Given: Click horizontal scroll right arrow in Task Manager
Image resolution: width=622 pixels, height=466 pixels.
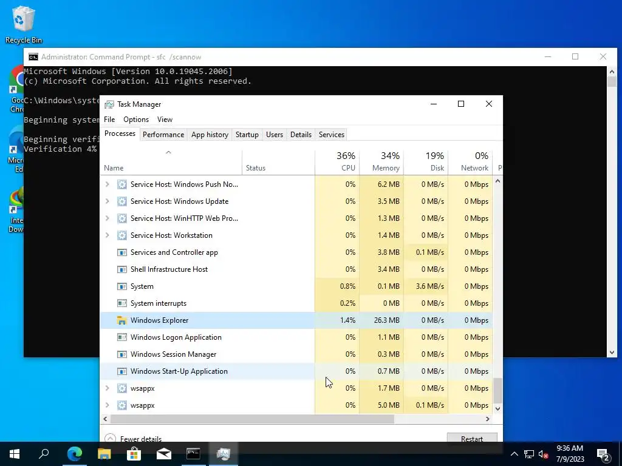Looking at the screenshot, I should click(x=488, y=419).
